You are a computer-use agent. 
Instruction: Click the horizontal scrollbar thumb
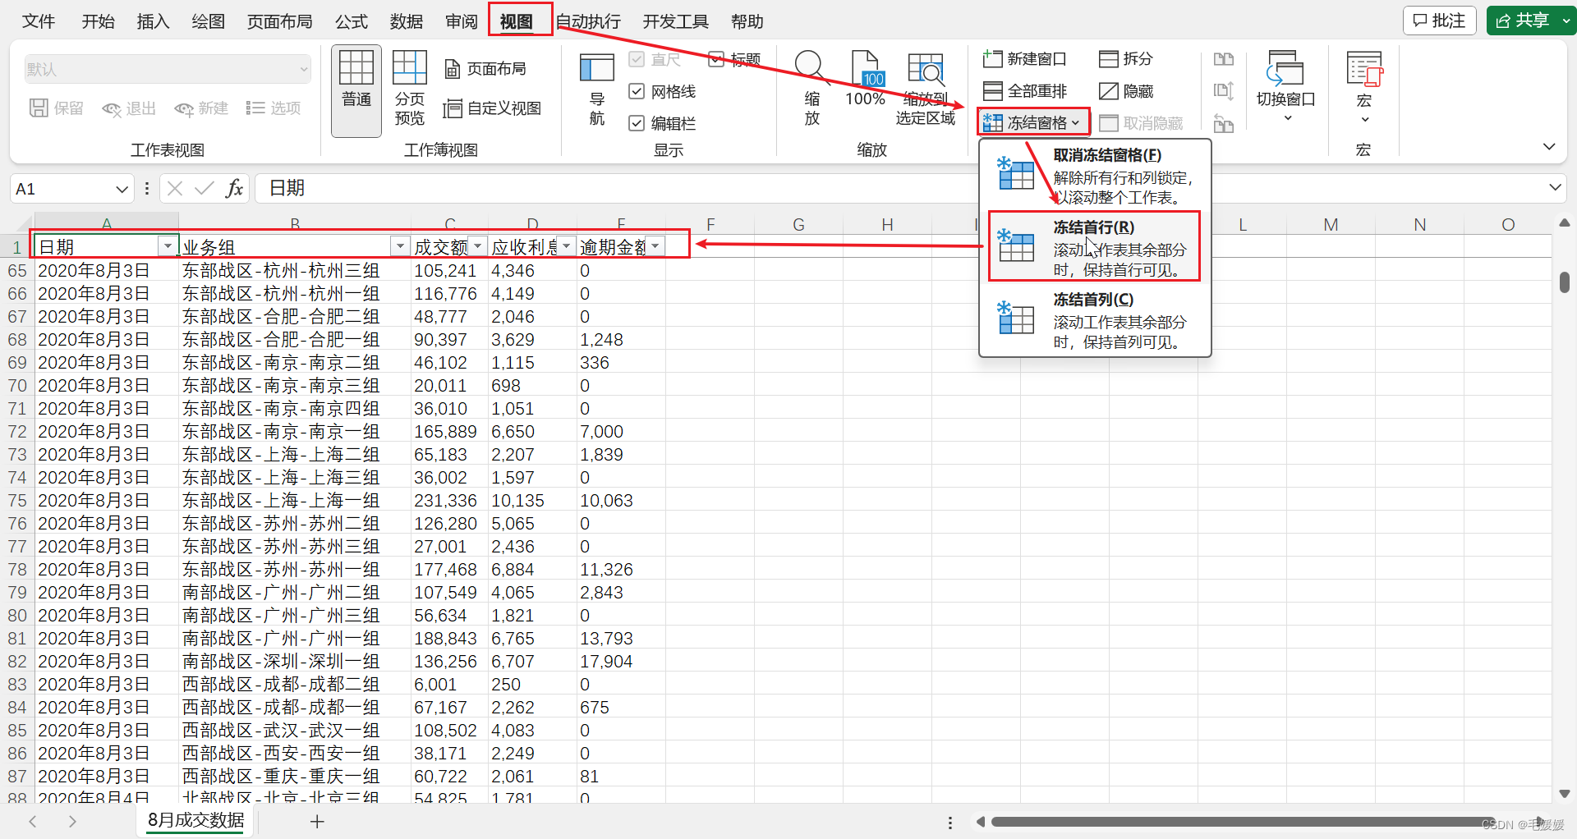(x=1244, y=822)
